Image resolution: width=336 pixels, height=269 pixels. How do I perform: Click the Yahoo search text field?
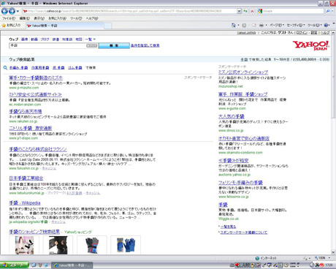coord(47,45)
